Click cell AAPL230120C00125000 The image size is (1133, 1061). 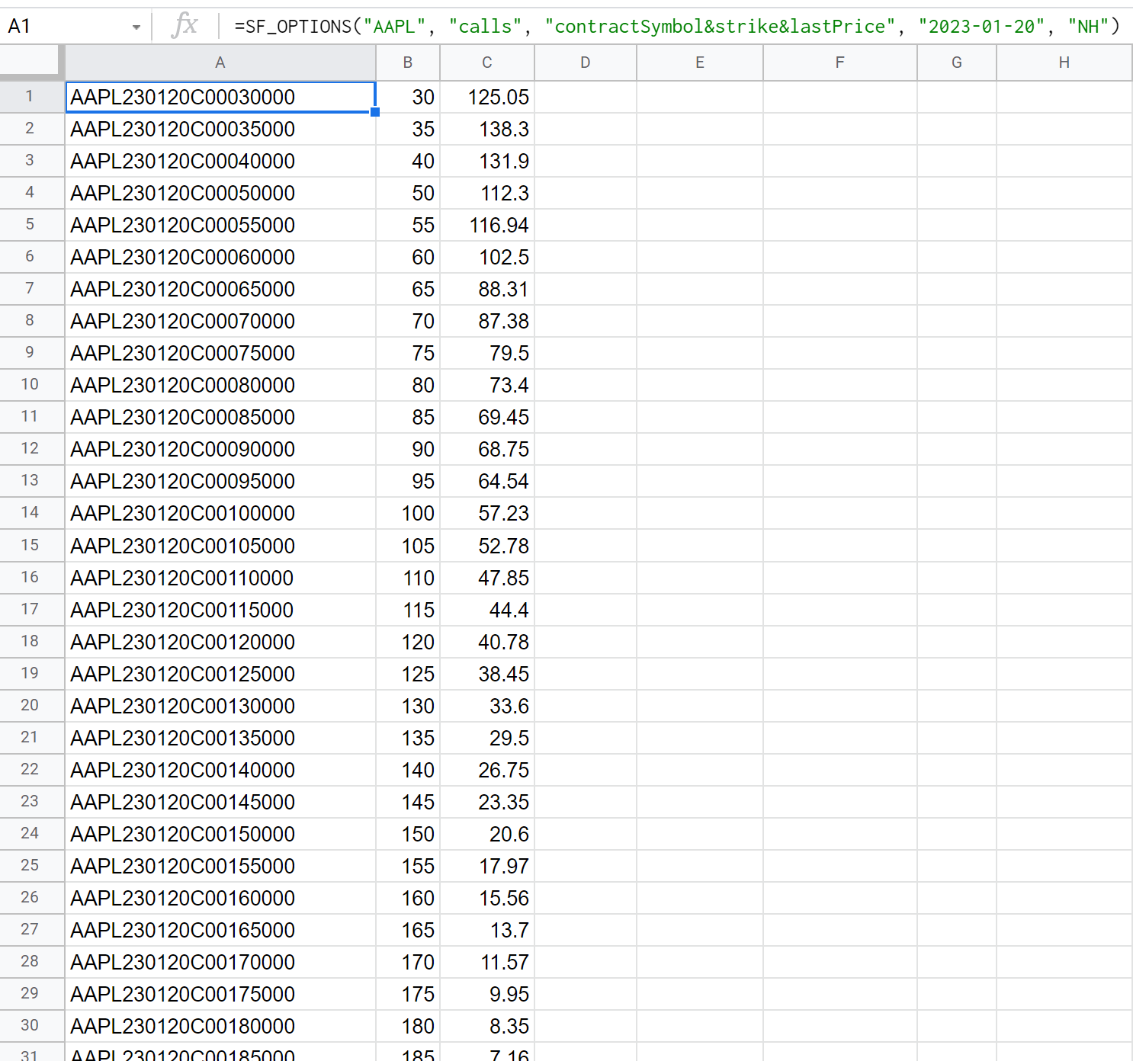coord(220,674)
